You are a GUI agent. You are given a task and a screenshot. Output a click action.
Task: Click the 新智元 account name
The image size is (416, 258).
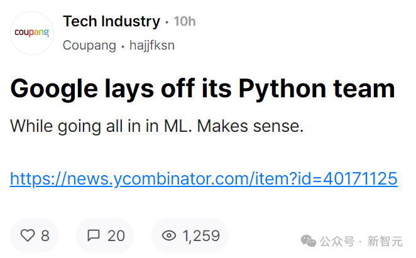386,242
